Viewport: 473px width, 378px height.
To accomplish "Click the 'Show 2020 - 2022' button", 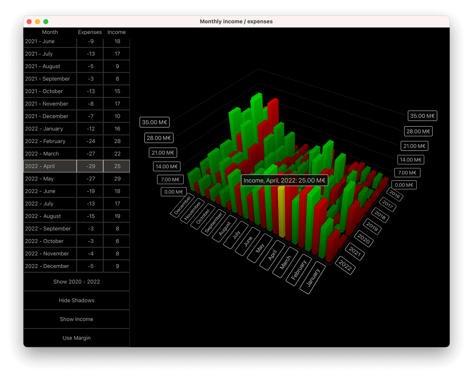I will [x=77, y=282].
